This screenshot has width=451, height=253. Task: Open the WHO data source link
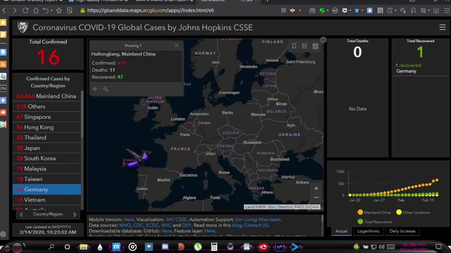(125, 225)
